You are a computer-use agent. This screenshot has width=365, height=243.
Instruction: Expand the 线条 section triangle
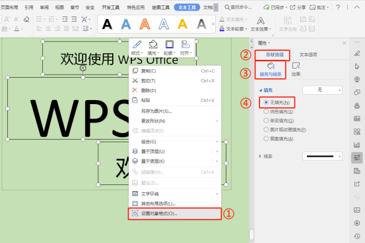tap(260, 156)
